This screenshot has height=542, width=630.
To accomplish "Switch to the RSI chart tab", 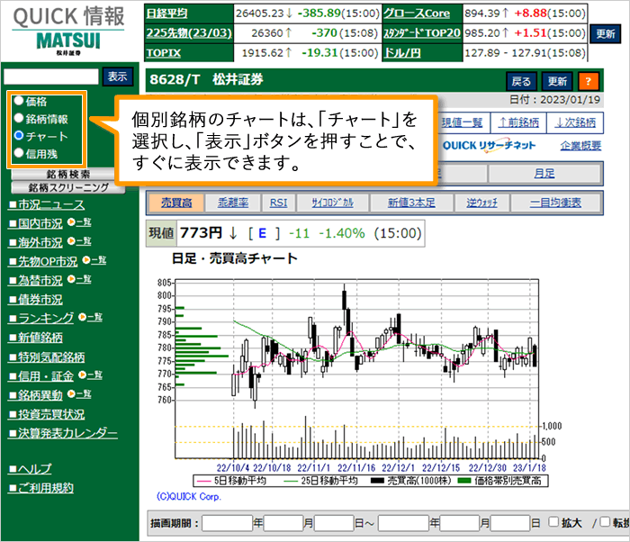I will (x=278, y=203).
